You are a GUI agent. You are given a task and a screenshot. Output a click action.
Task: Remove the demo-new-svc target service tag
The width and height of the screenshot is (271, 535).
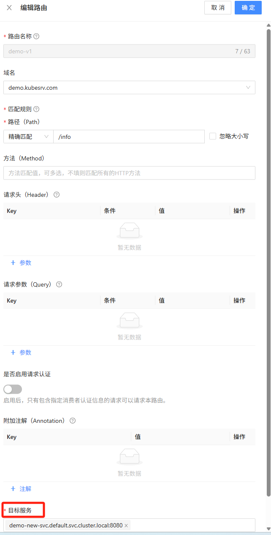click(x=126, y=525)
